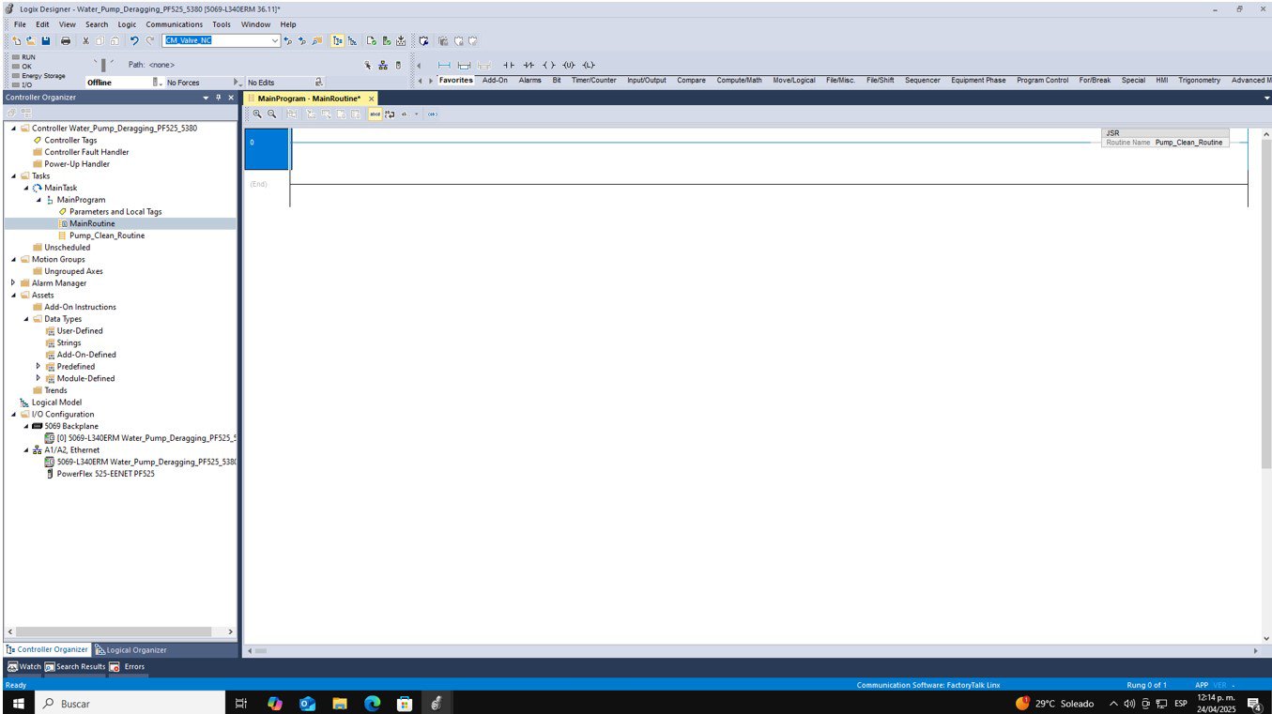The width and height of the screenshot is (1272, 714).
Task: Toggle tag documentation display (abcd) icon
Action: (375, 114)
